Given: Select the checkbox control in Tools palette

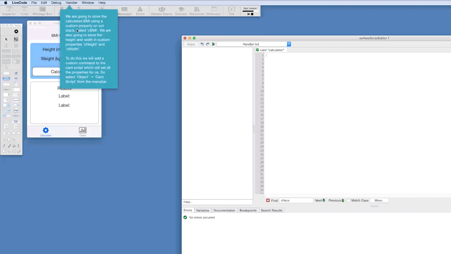Looking at the screenshot, I should coord(16,73).
